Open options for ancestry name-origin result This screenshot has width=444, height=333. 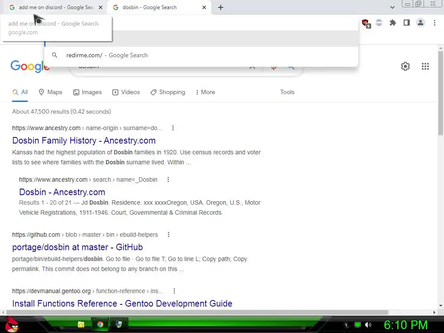click(x=173, y=128)
